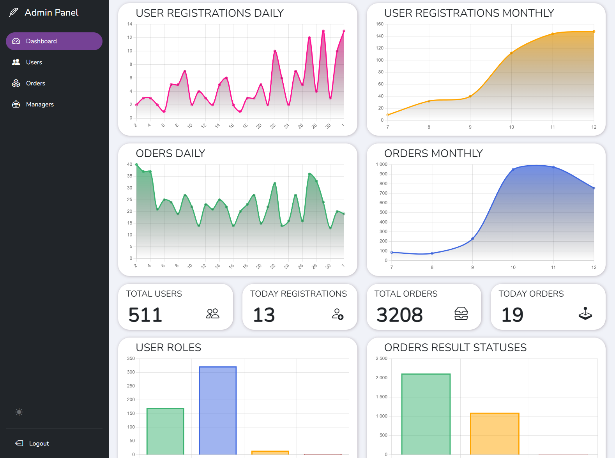This screenshot has width=615, height=458.
Task: Click the TODAY REGISTRATIONS card label
Action: pos(299,294)
